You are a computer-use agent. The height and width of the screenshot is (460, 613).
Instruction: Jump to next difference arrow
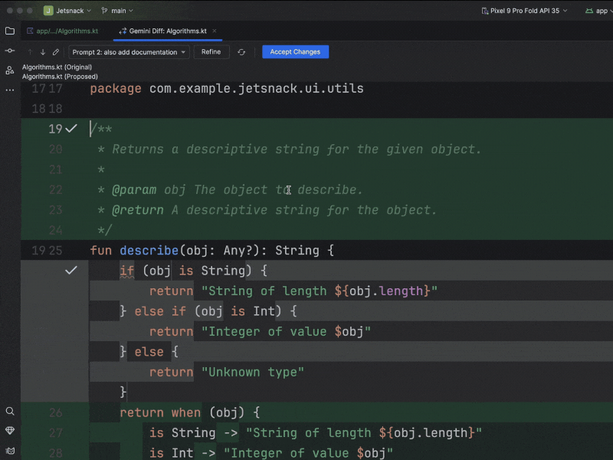click(42, 52)
